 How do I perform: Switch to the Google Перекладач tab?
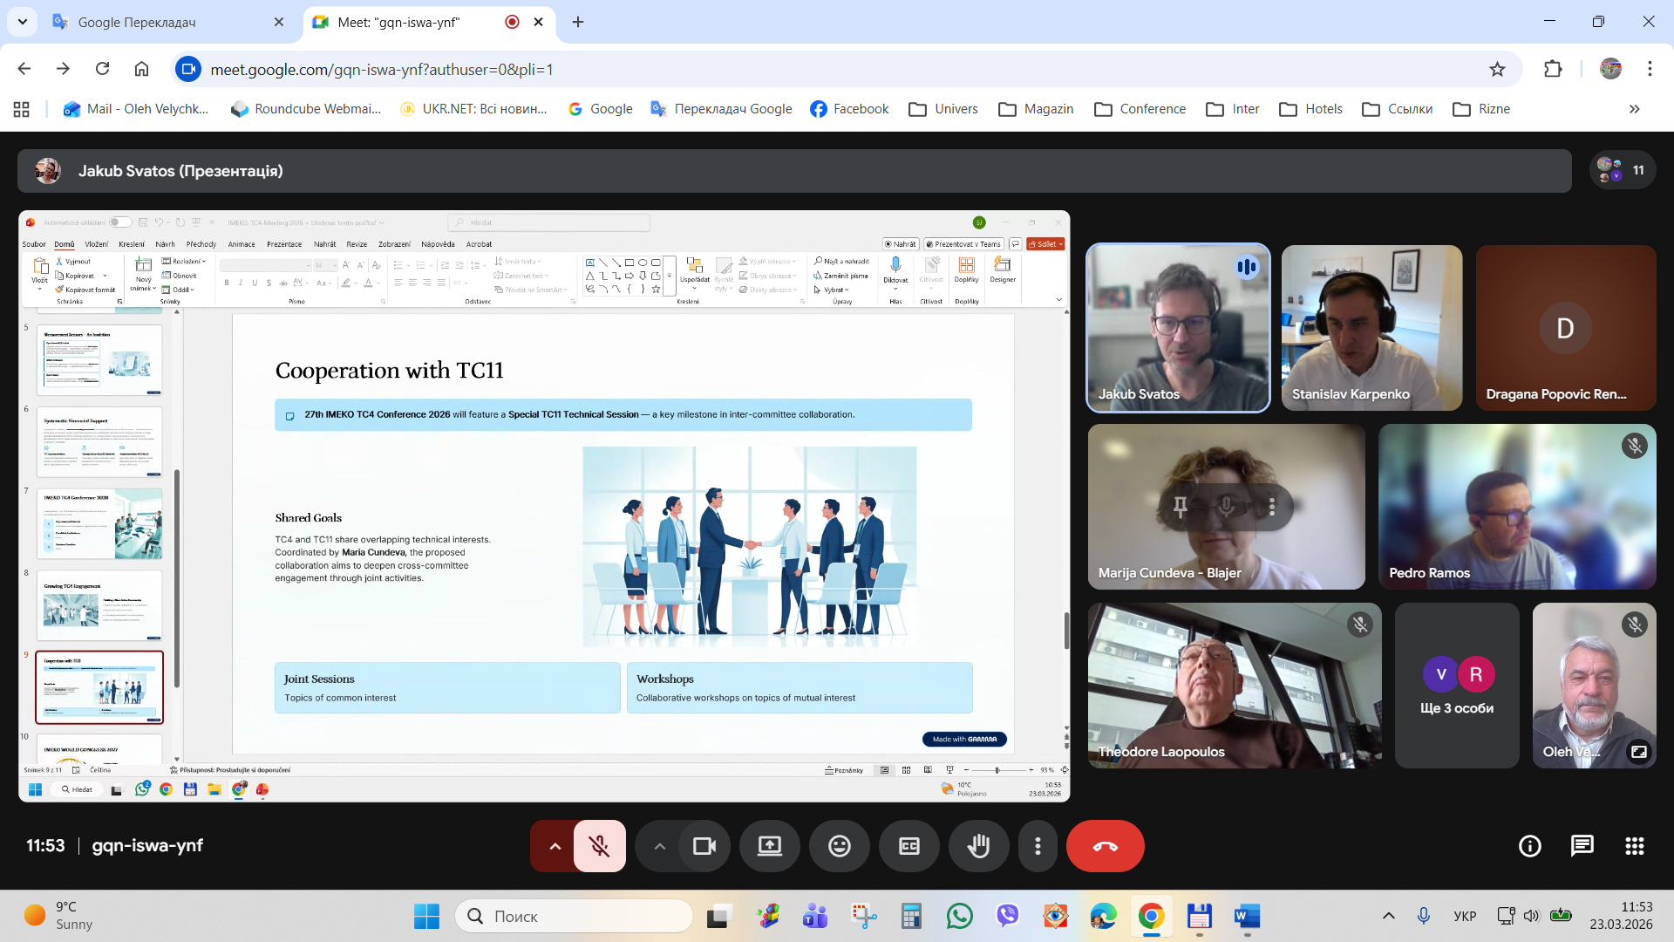click(x=137, y=22)
